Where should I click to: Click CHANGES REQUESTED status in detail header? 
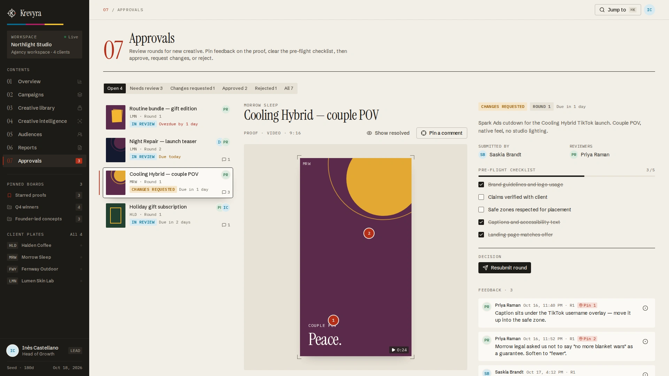(502, 107)
